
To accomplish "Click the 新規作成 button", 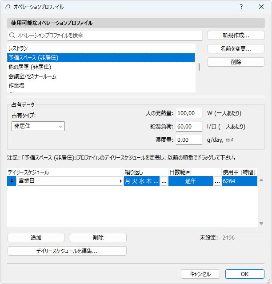I will 236,36.
